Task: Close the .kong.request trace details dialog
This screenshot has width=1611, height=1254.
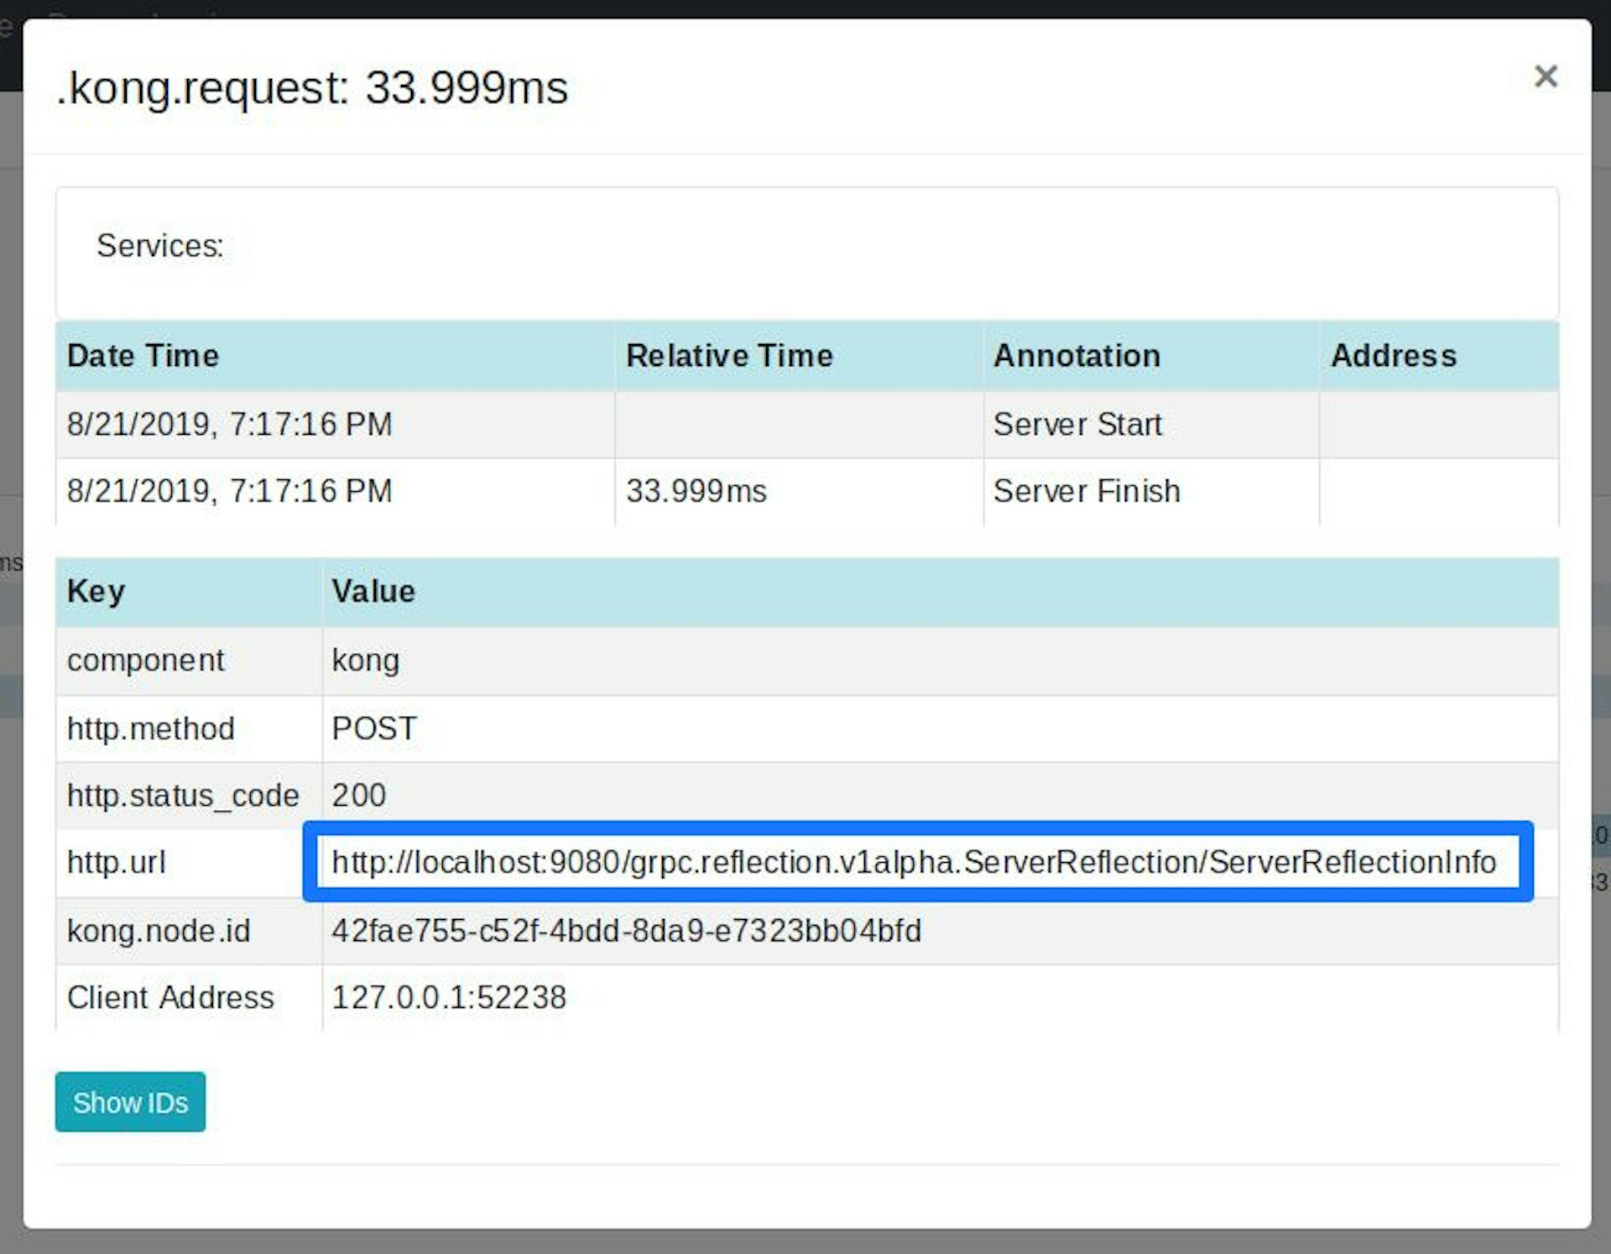Action: coord(1546,77)
